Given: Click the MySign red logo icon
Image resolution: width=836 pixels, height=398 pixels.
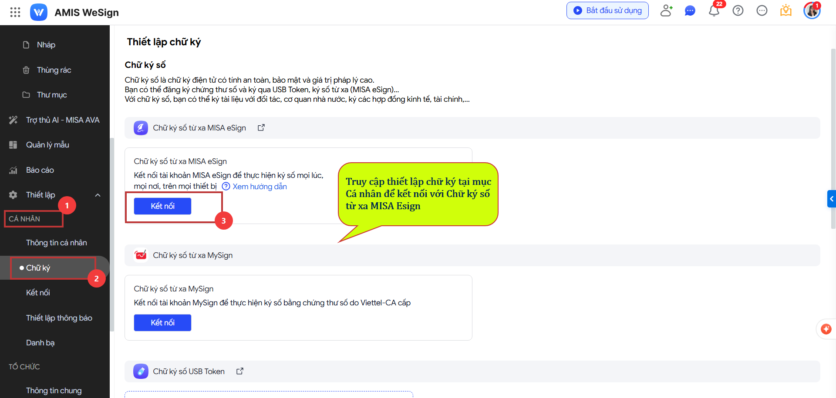Looking at the screenshot, I should click(x=141, y=255).
